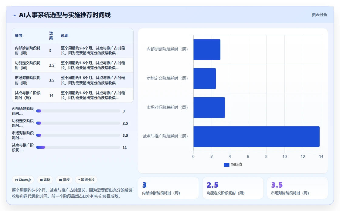Image resolution: width=340 pixels, height=211 pixels.
Task: Click the 功能定义阶段耗时 progress bar
Action: (78, 123)
